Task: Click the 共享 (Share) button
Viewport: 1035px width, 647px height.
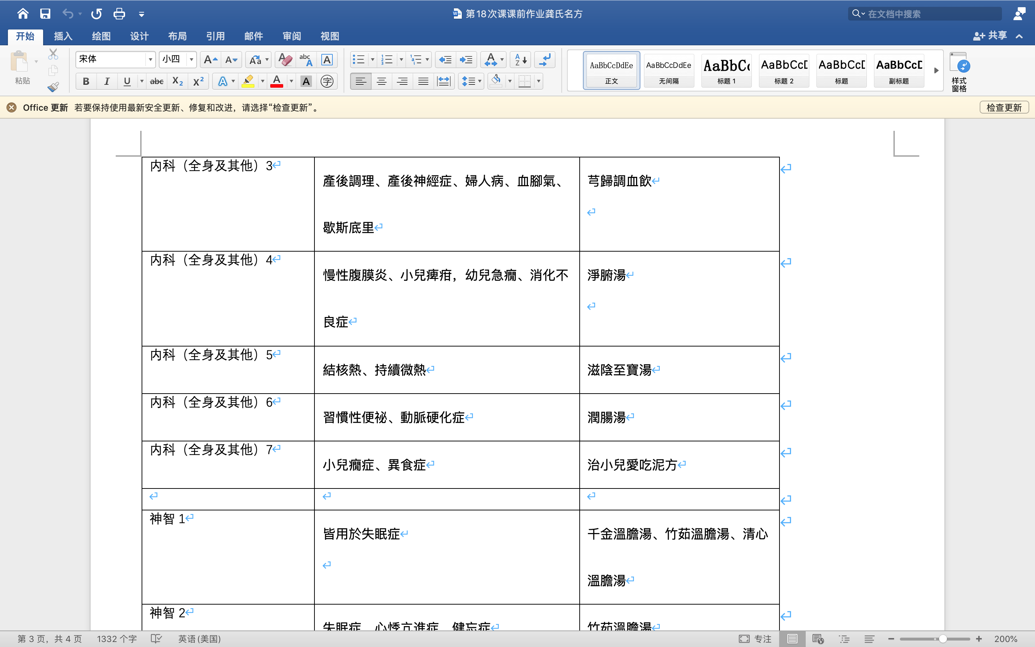Action: pyautogui.click(x=990, y=36)
